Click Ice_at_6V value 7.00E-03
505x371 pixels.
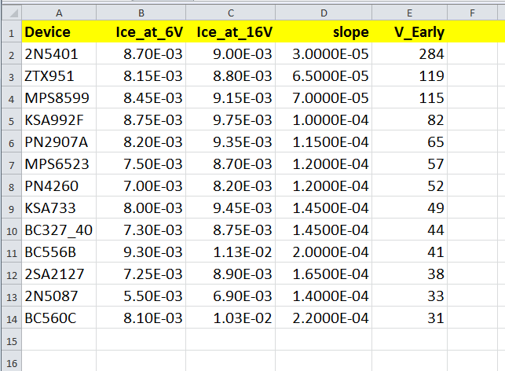(x=141, y=185)
